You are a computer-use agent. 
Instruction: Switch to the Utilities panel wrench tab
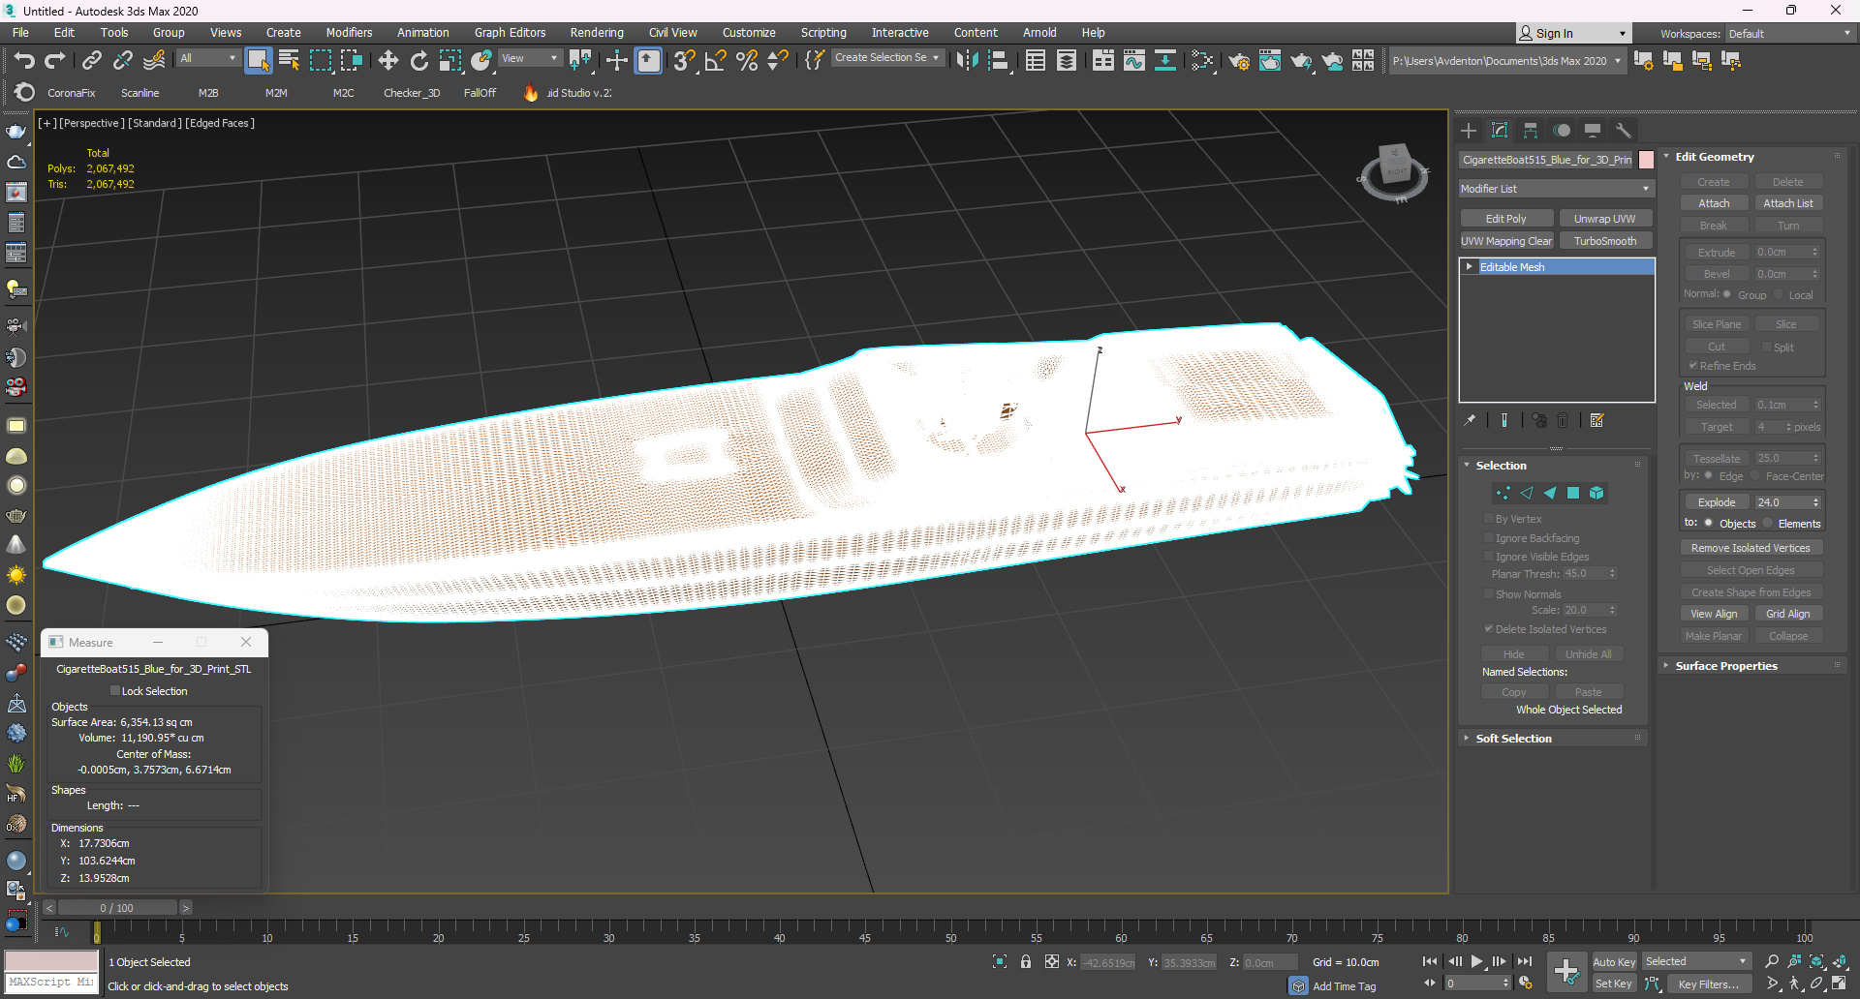coord(1624,131)
